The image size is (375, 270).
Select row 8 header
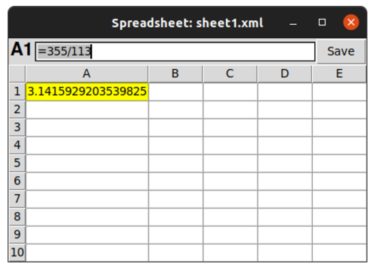point(17,217)
